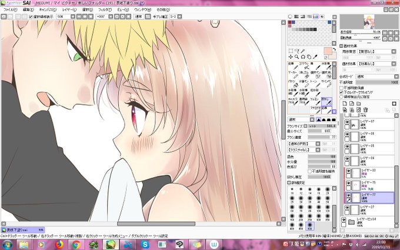This screenshot has height=250, width=400.
Task: Delete the selected layer with trash icon
Action: click(x=365, y=110)
